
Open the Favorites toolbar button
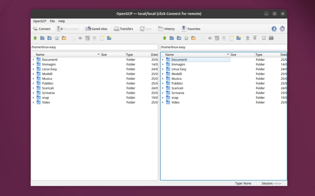pyautogui.click(x=191, y=29)
